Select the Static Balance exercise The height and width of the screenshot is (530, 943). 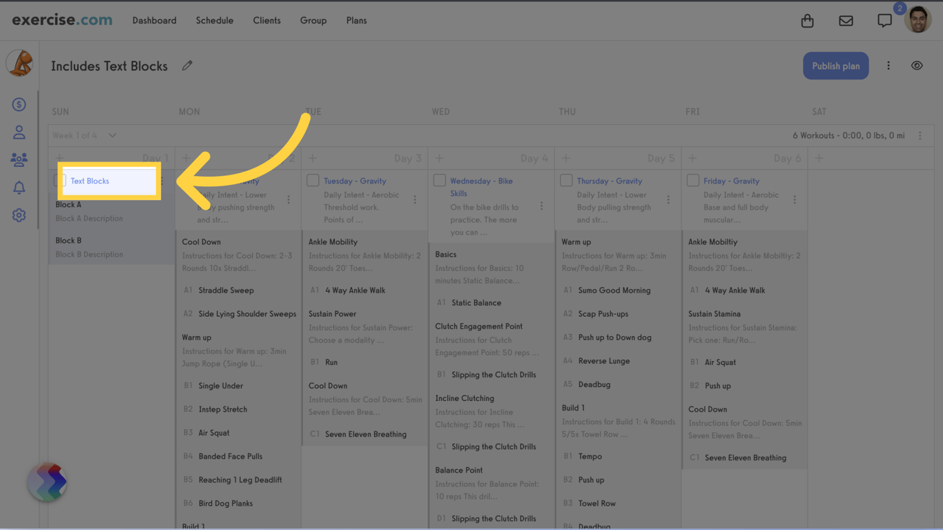pyautogui.click(x=476, y=303)
